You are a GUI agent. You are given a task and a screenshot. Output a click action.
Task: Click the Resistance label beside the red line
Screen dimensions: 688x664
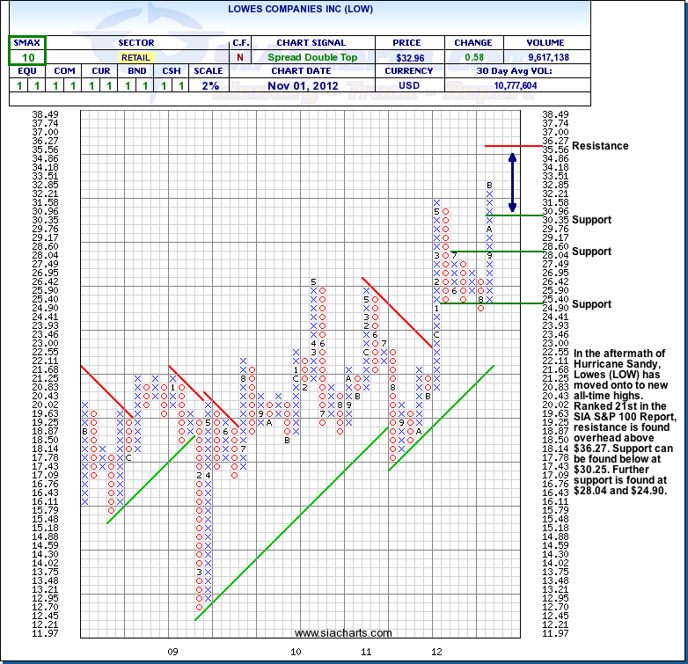(x=600, y=146)
